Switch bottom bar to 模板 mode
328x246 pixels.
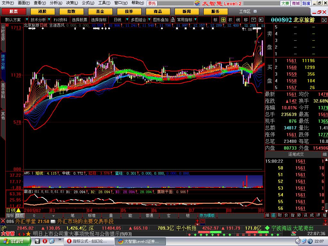click(x=20, y=216)
